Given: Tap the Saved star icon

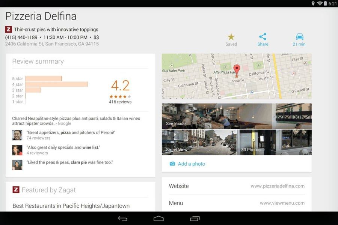Looking at the screenshot, I should (231, 37).
